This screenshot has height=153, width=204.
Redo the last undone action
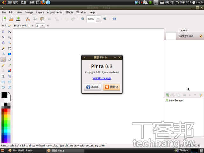pyautogui.click(x=73, y=19)
